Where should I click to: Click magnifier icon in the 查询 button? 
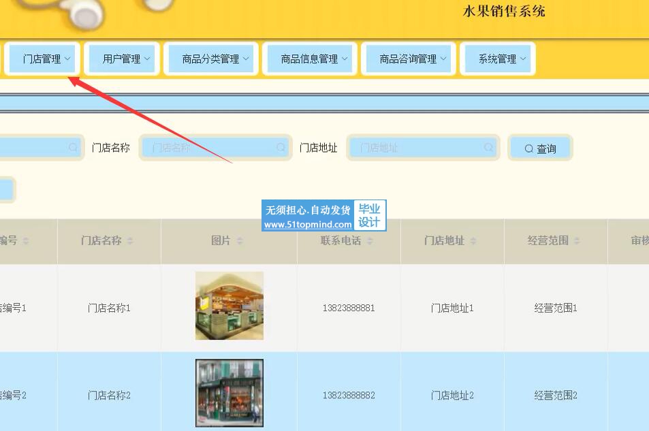coord(528,148)
